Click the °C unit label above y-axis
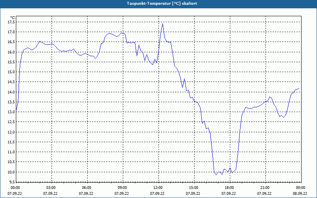The height and width of the screenshot is (198, 317). click(12, 18)
